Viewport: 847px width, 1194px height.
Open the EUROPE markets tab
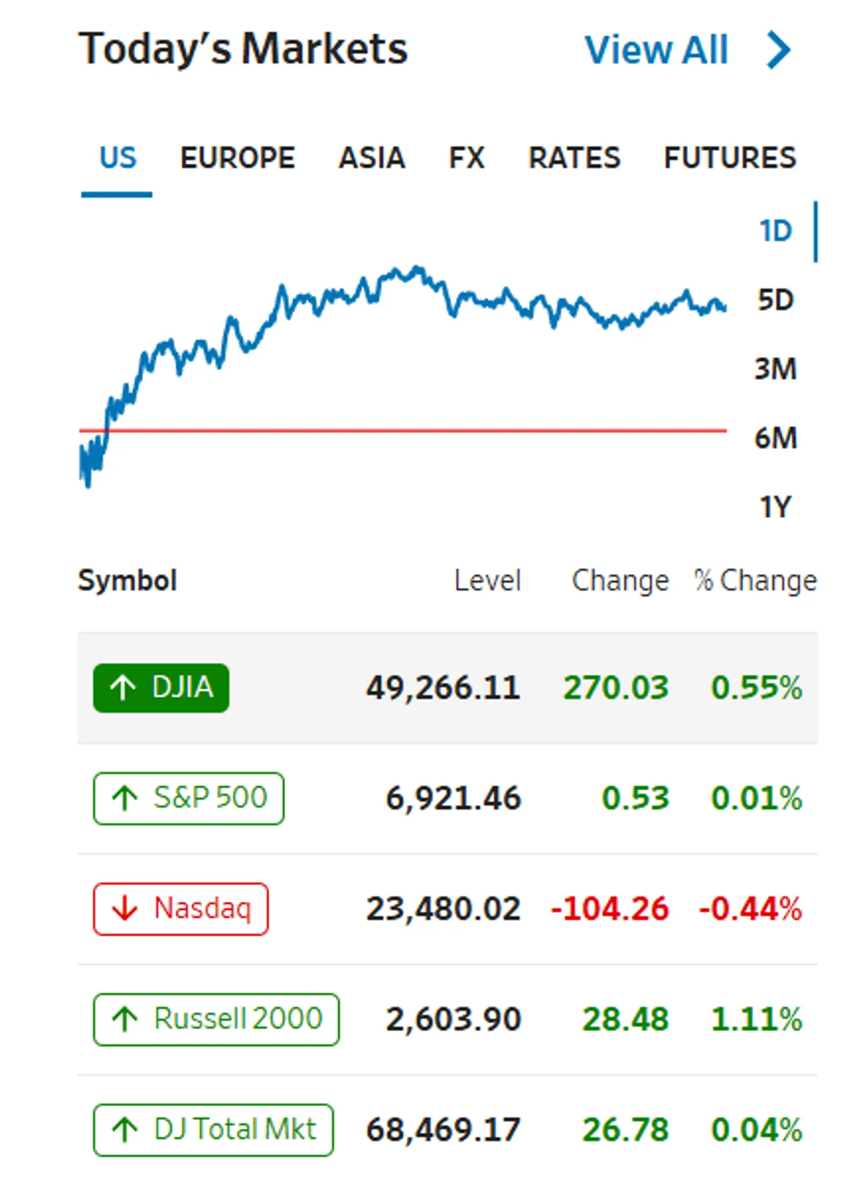pos(238,158)
